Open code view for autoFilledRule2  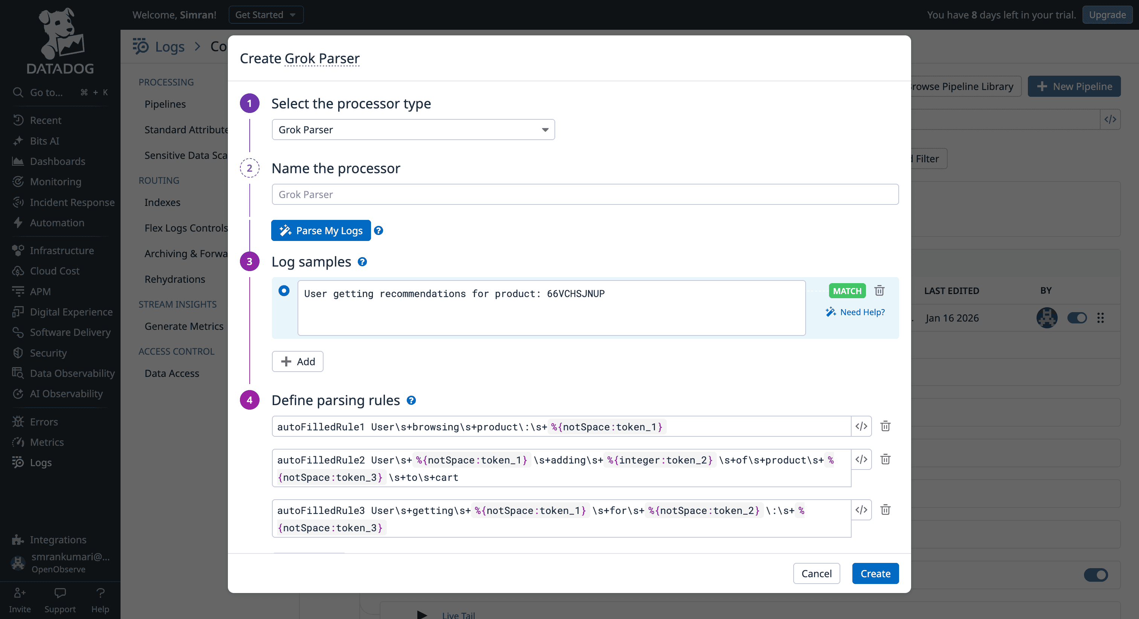861,459
